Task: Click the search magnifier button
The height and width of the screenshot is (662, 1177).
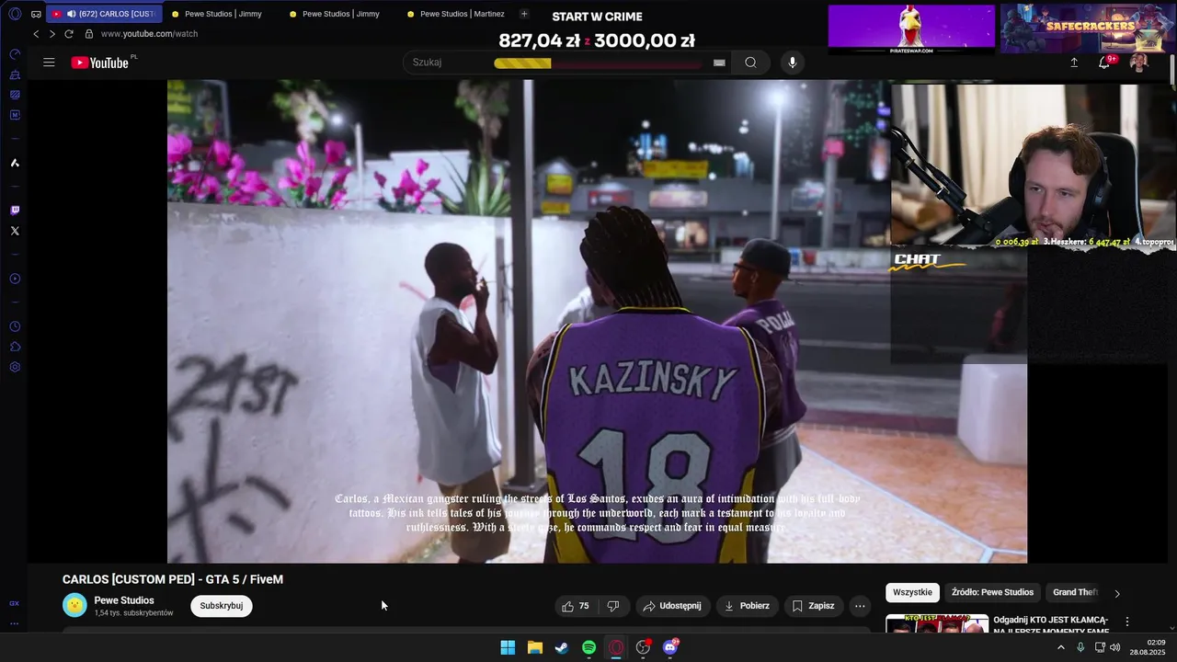Action: point(750,63)
